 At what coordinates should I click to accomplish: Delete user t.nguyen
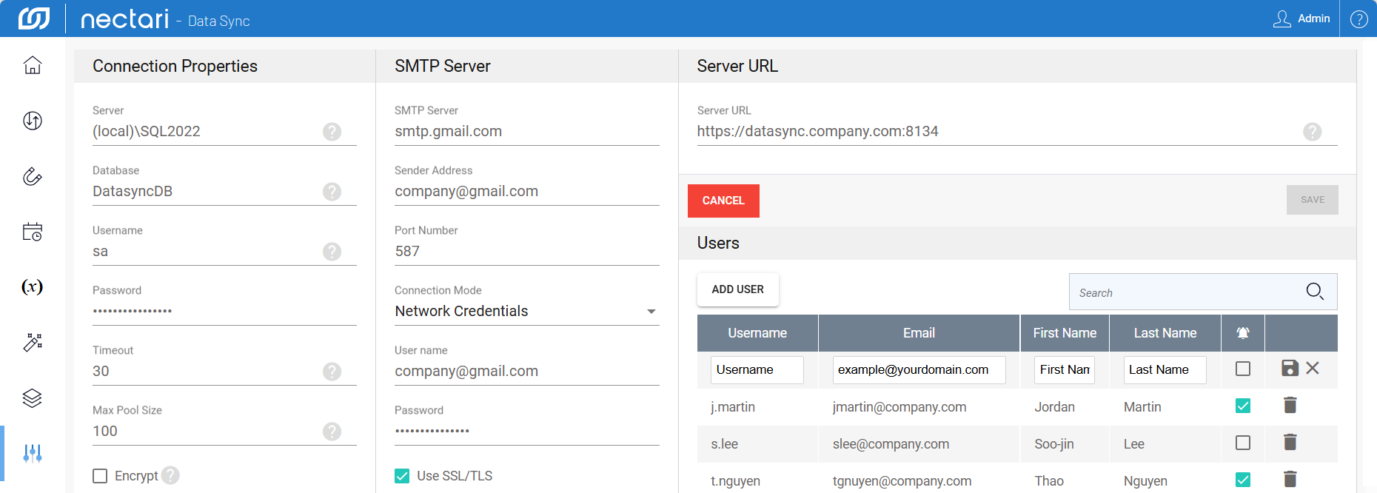[1290, 479]
